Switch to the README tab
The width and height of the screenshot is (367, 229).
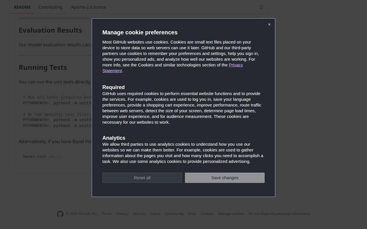22,7
